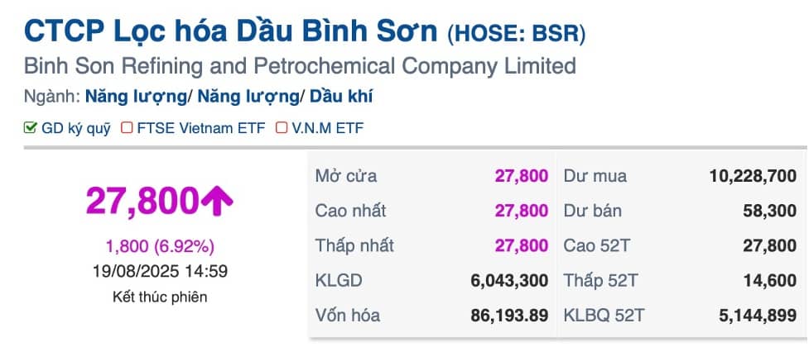Check the FTSE Vietnam ETF box
This screenshot has height=347, width=809.
pyautogui.click(x=128, y=128)
